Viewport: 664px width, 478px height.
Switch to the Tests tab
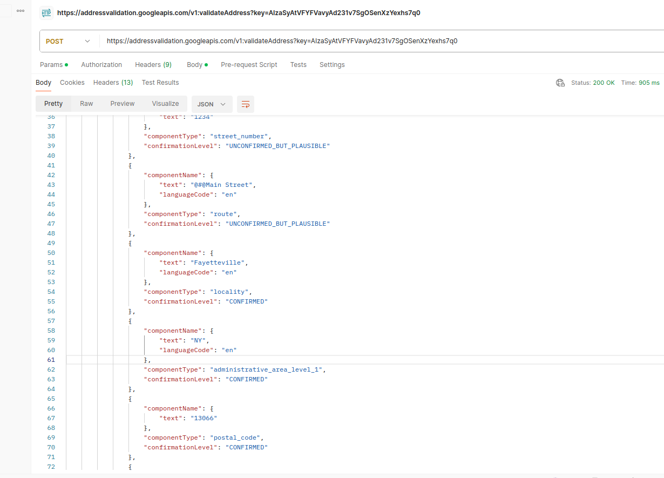[x=298, y=65]
